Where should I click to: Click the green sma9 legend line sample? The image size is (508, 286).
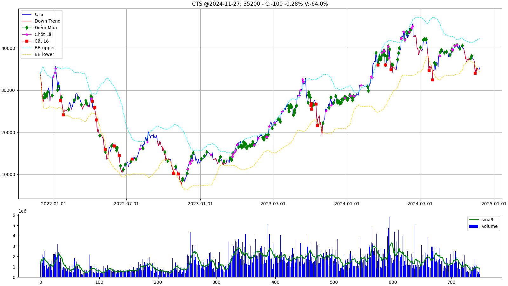tap(474, 220)
